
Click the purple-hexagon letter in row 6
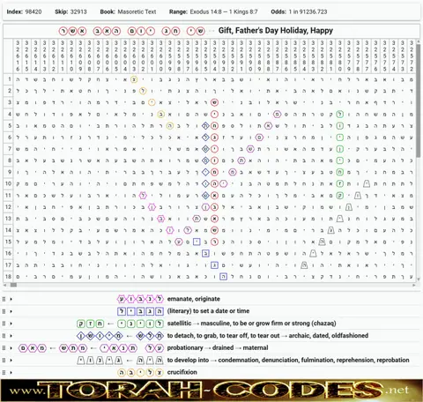coord(259,138)
